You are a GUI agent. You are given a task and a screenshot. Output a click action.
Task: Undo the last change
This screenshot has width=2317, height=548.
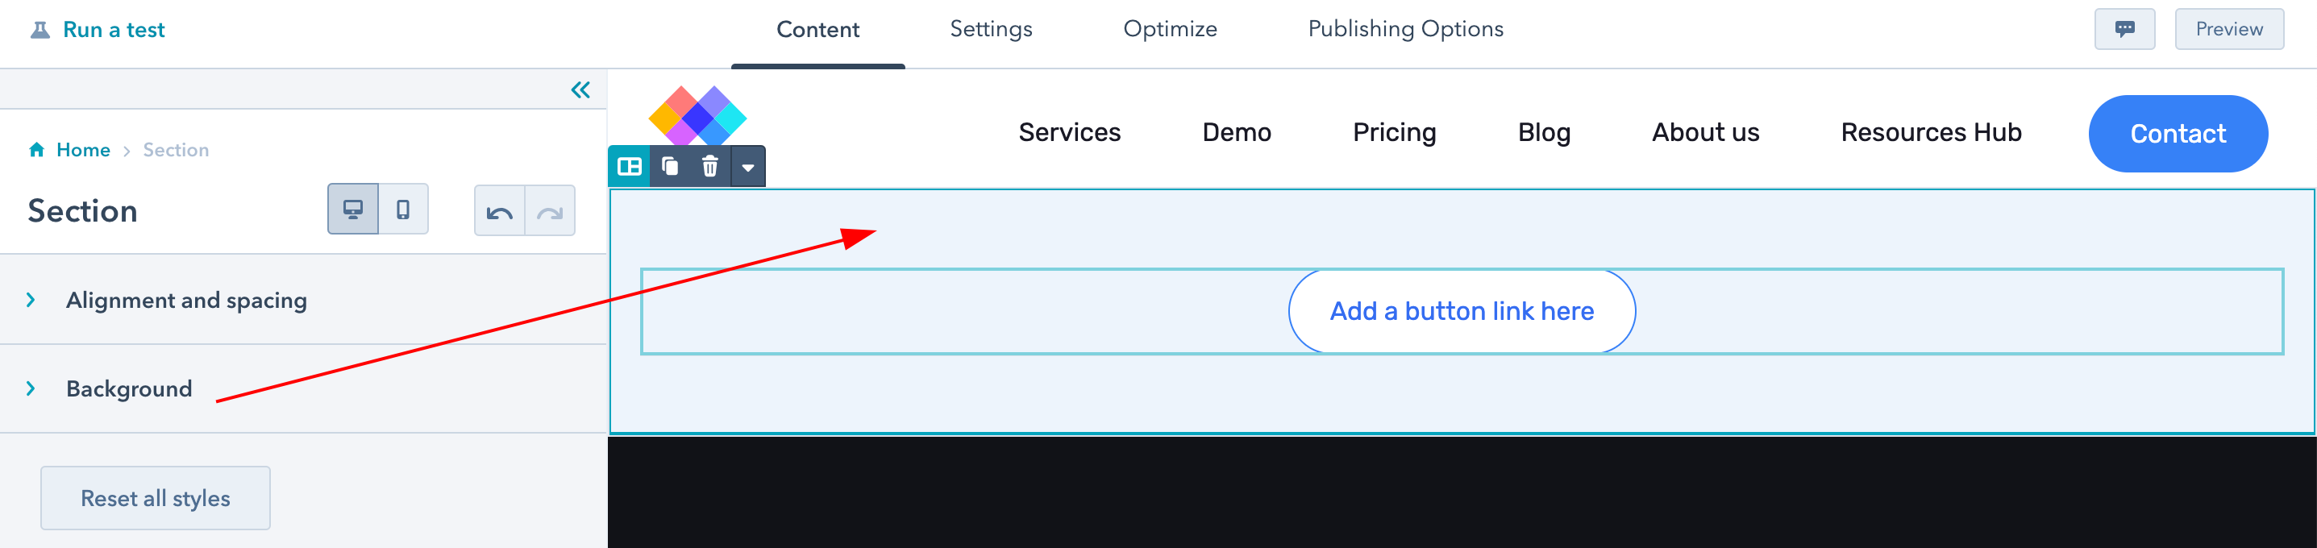coord(500,211)
